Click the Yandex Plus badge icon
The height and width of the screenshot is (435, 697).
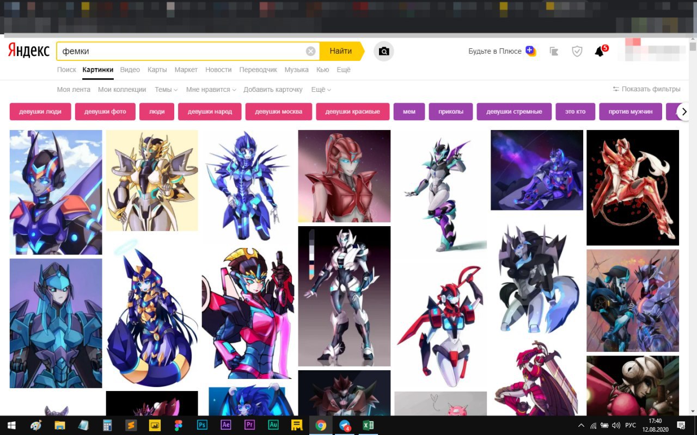pyautogui.click(x=531, y=51)
